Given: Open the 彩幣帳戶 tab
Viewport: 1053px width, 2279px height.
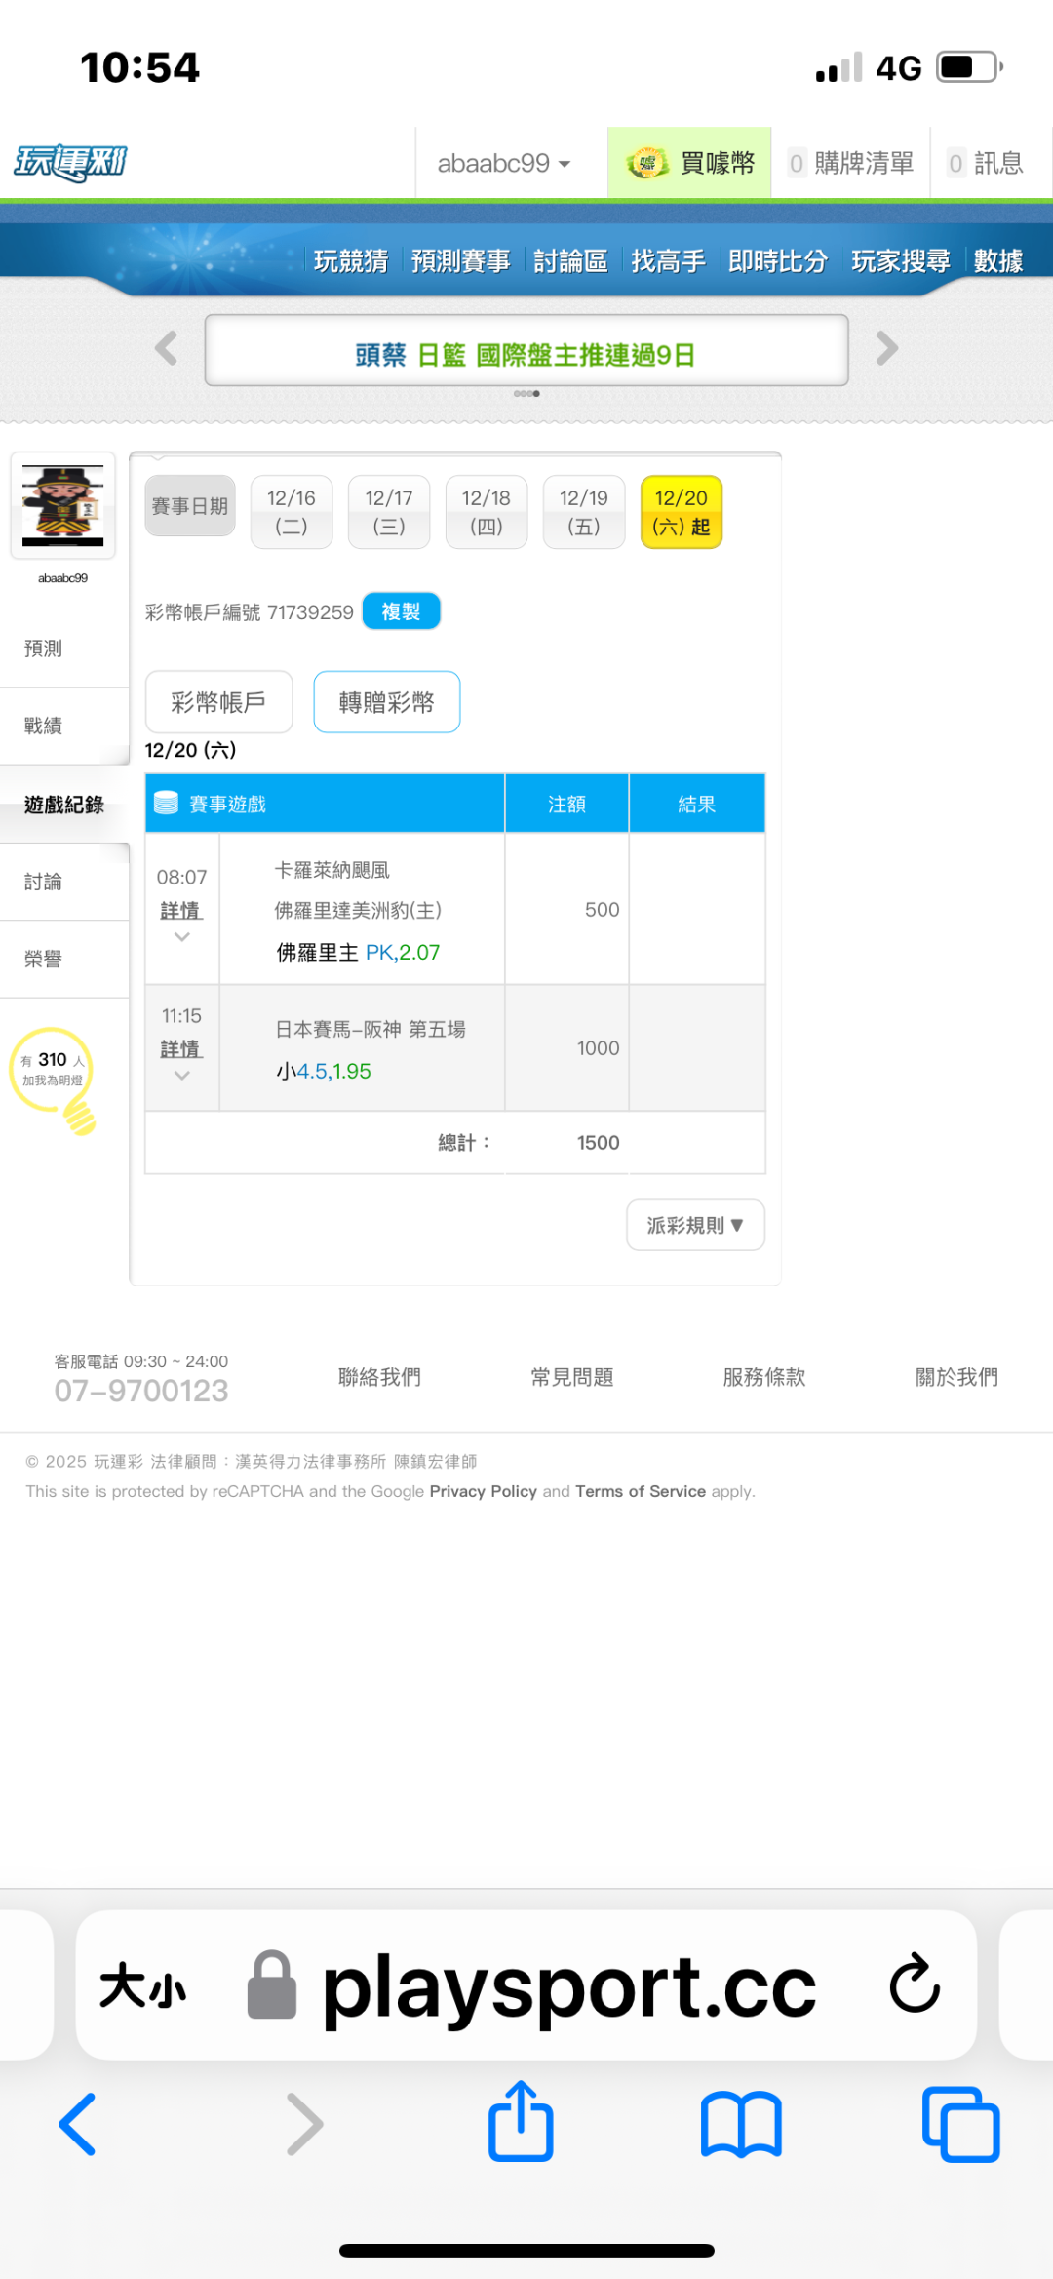Looking at the screenshot, I should click(218, 702).
